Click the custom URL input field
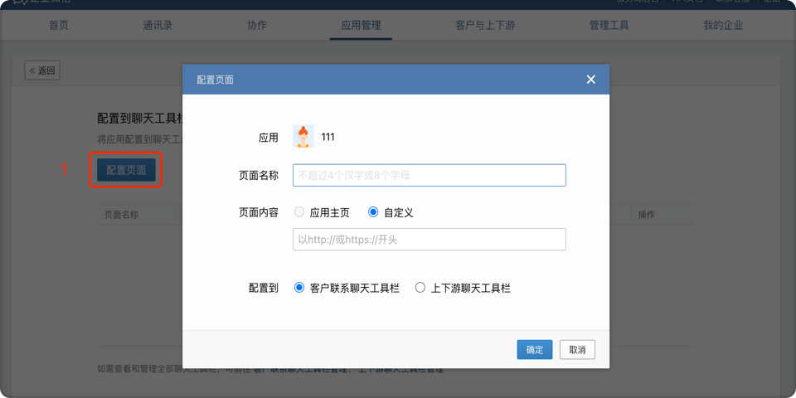Image resolution: width=796 pixels, height=398 pixels. [429, 240]
